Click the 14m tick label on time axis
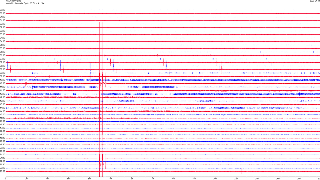 152,179
